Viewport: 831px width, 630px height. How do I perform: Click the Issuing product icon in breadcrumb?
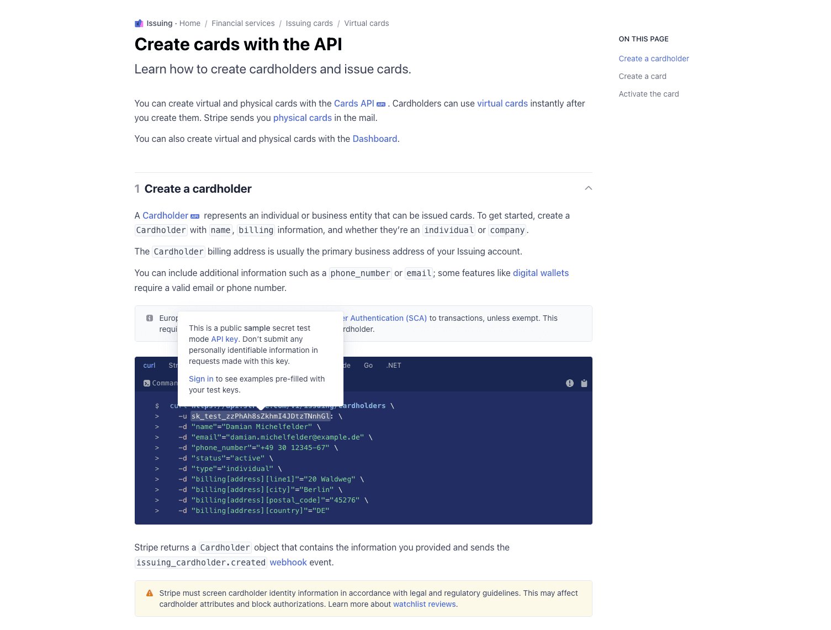139,23
